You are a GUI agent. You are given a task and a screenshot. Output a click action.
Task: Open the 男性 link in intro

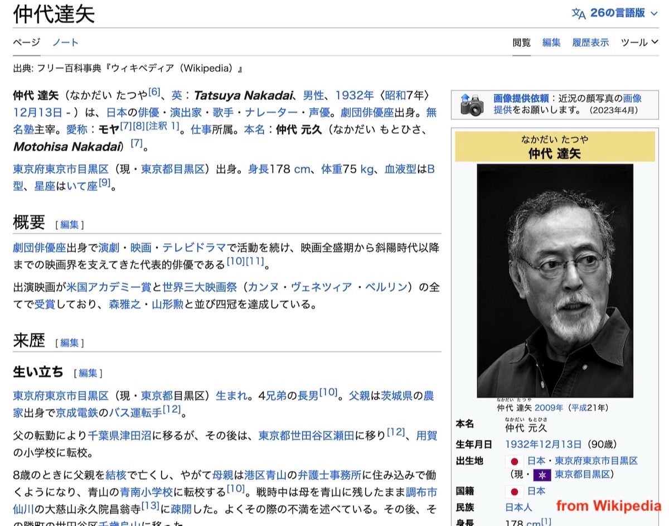click(x=313, y=96)
